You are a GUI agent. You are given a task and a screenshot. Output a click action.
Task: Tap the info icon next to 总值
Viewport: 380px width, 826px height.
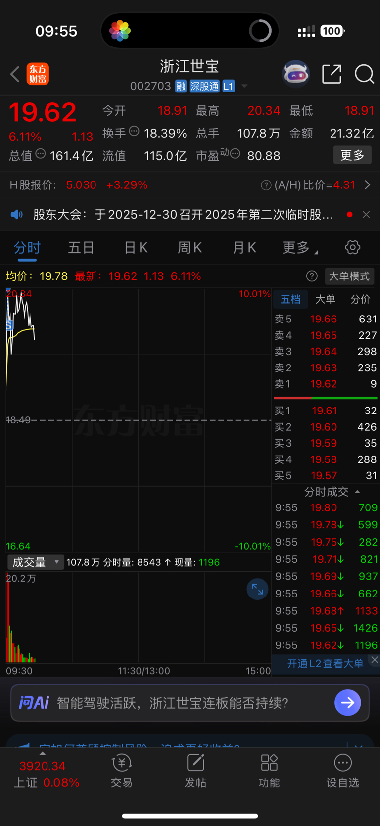click(x=41, y=154)
